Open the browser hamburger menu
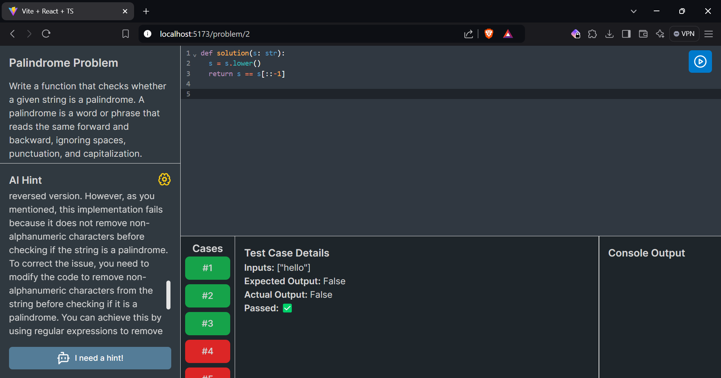 coord(709,34)
